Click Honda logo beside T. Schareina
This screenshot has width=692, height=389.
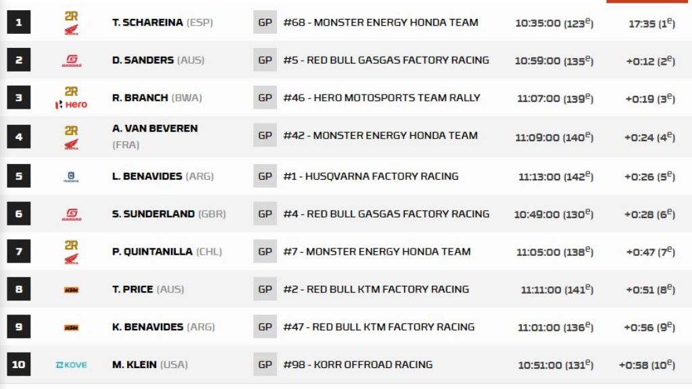click(71, 23)
